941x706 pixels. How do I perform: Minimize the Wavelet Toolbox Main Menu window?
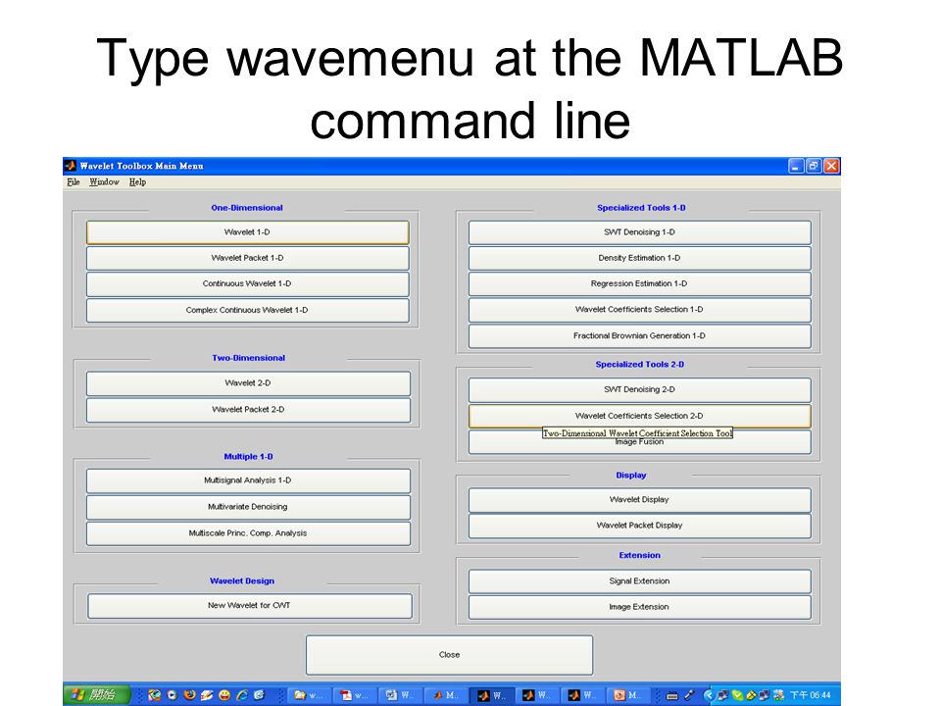[796, 166]
